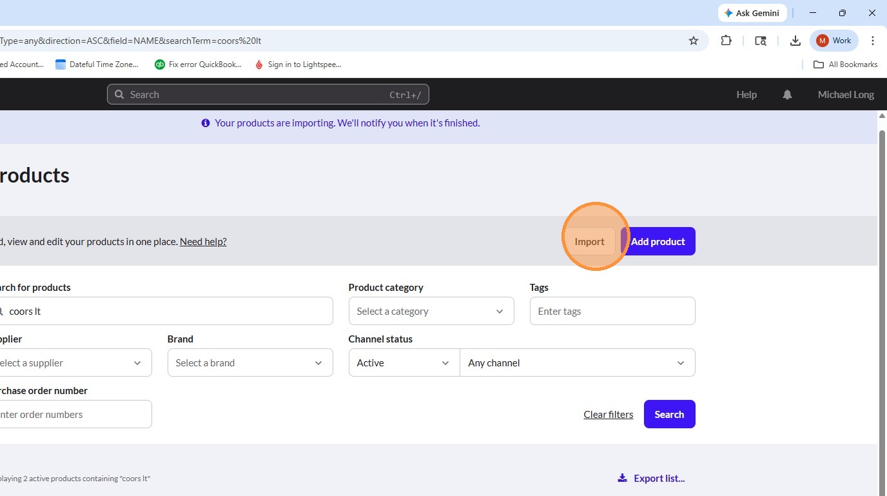Image resolution: width=887 pixels, height=496 pixels.
Task: Click the download icon beside Export list
Action: pyautogui.click(x=622, y=478)
